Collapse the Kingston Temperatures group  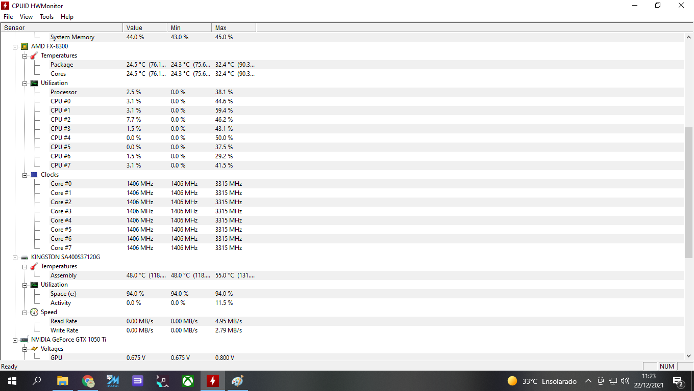(x=25, y=266)
